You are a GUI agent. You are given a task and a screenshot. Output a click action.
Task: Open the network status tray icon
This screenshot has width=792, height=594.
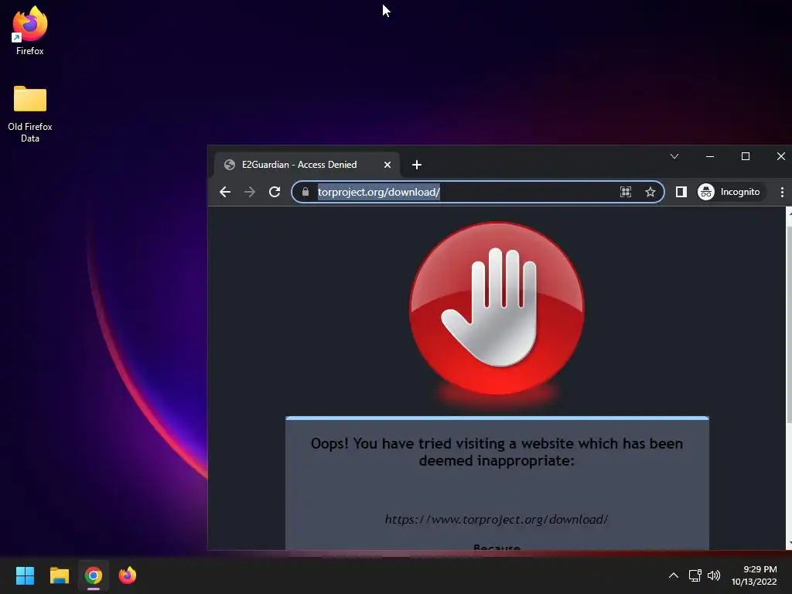coord(695,575)
